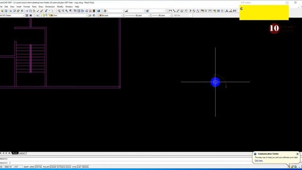Select the Center Mark dimension tool
This screenshot has height=170, width=302.
pos(222,11)
